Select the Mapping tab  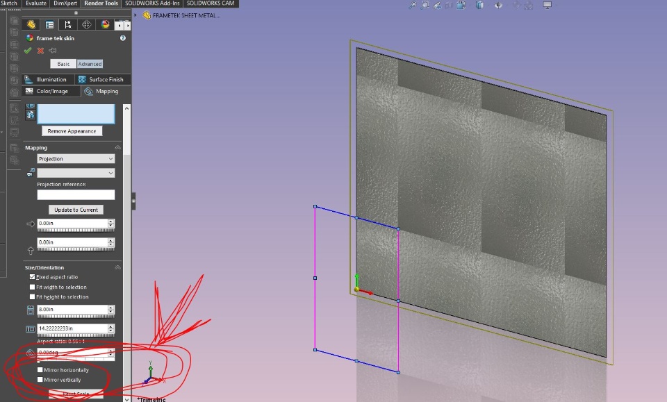pos(106,91)
